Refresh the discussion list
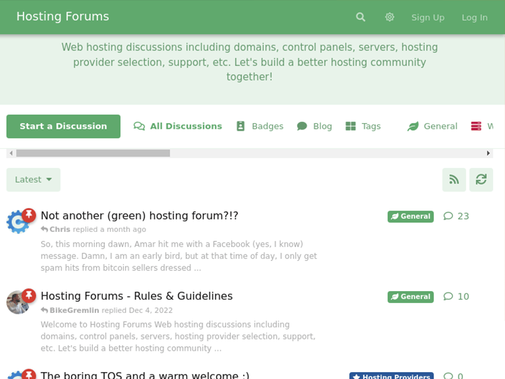Image resolution: width=505 pixels, height=379 pixels. (481, 180)
